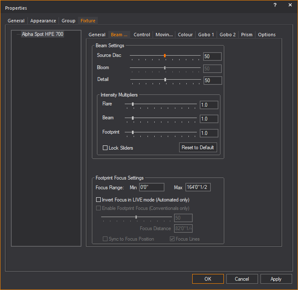Screen dimensions: 298x290
Task: Open the fixture Options sub-tab
Action: click(x=266, y=35)
